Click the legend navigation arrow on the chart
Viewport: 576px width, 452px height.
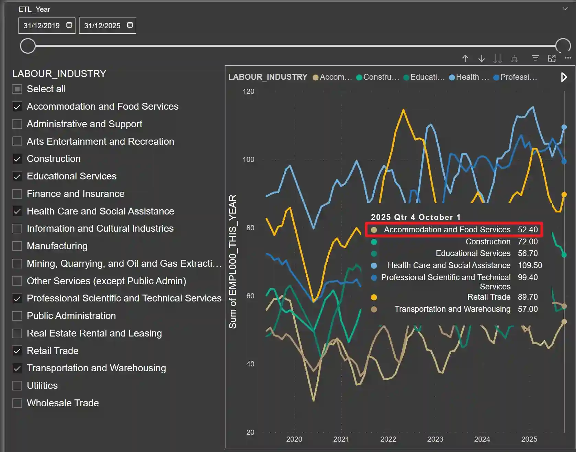pyautogui.click(x=564, y=77)
